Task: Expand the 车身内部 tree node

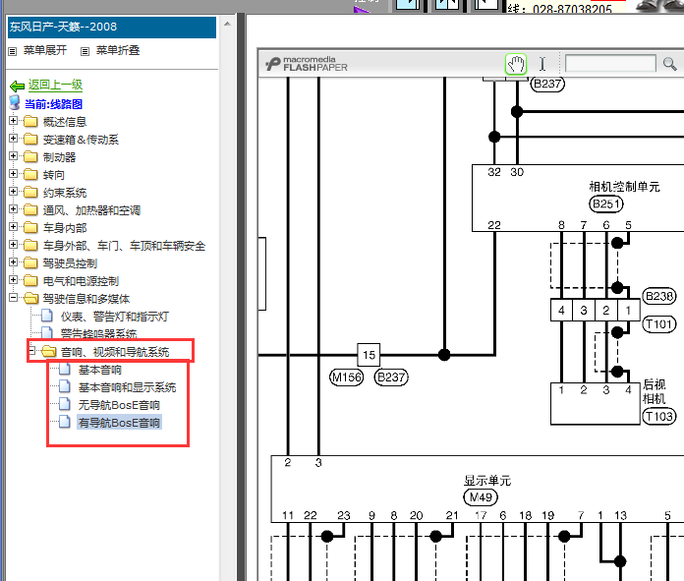Action: click(13, 226)
